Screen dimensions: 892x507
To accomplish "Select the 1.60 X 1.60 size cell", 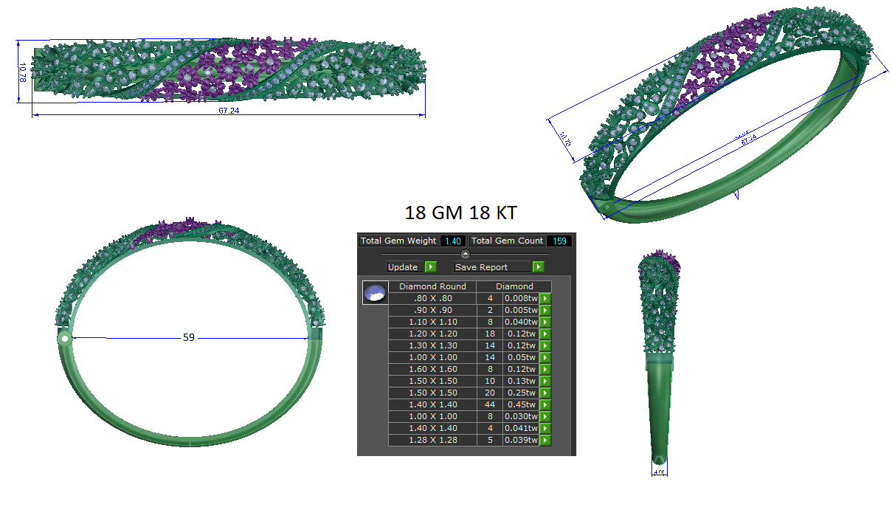I will click(x=432, y=369).
